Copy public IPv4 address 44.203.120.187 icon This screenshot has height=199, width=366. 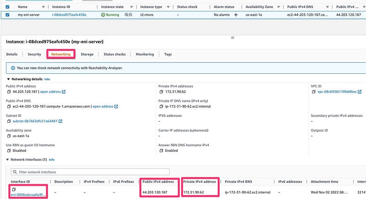pyautogui.click(x=9, y=92)
